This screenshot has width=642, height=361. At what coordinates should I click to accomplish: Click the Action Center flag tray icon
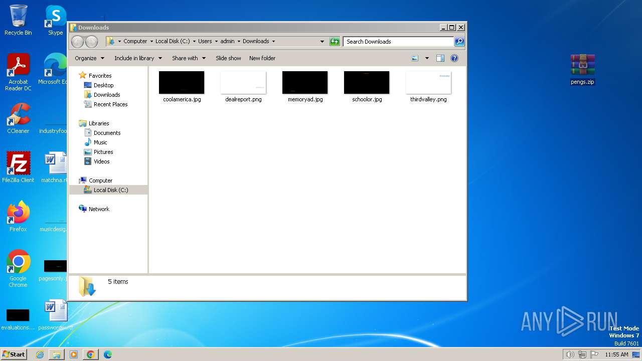594,354
